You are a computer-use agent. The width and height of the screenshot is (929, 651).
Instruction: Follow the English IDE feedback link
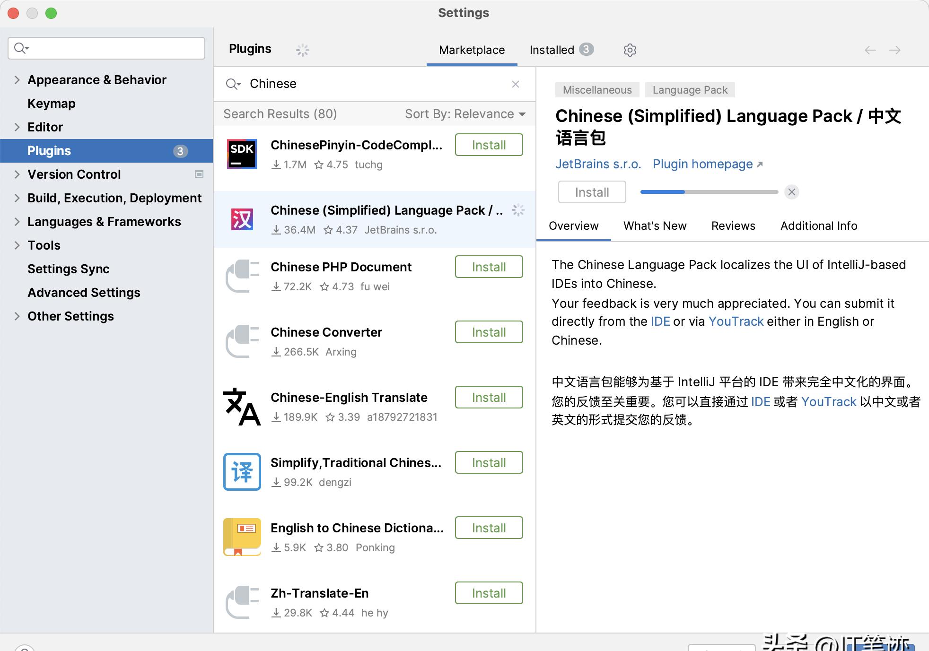click(660, 321)
